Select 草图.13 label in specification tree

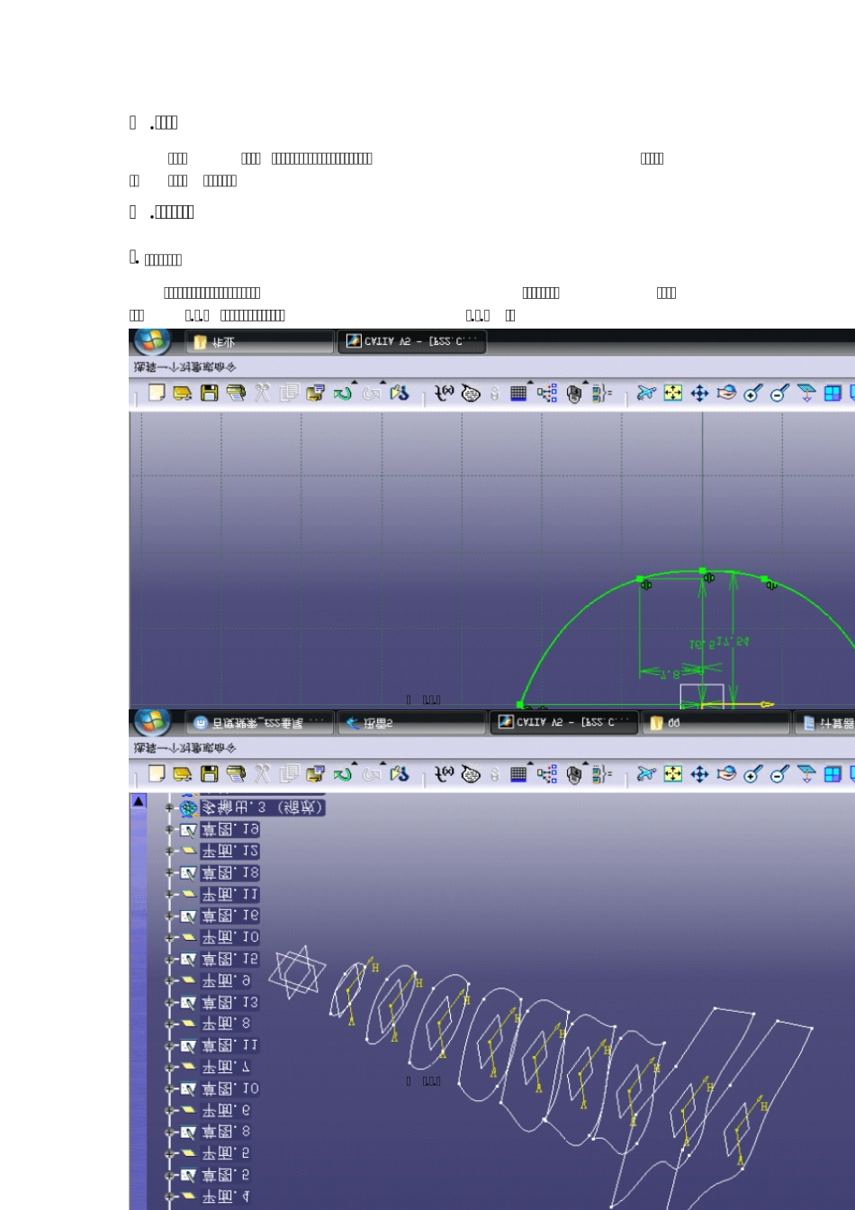230,1003
